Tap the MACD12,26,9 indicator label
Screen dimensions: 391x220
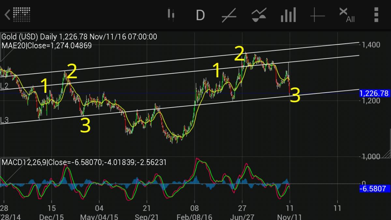pyautogui.click(x=84, y=162)
